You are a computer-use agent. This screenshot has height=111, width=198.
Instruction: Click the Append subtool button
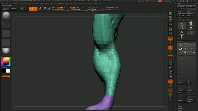[191, 95]
